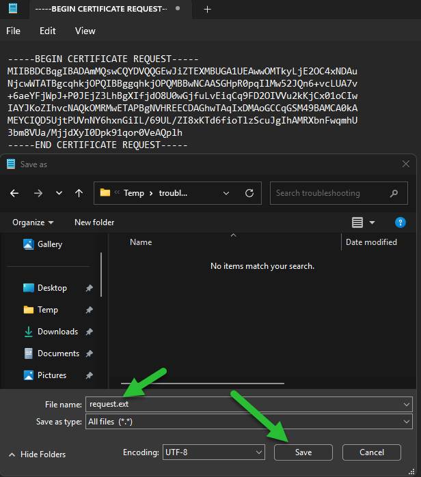
Task: Sort by the Name column header
Action: point(141,242)
